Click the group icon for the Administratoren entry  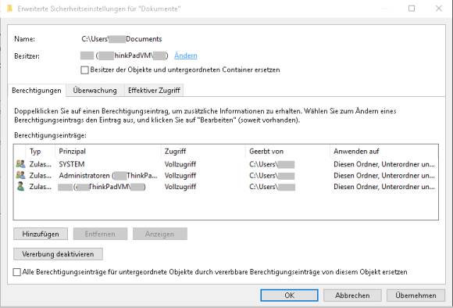[x=20, y=175]
